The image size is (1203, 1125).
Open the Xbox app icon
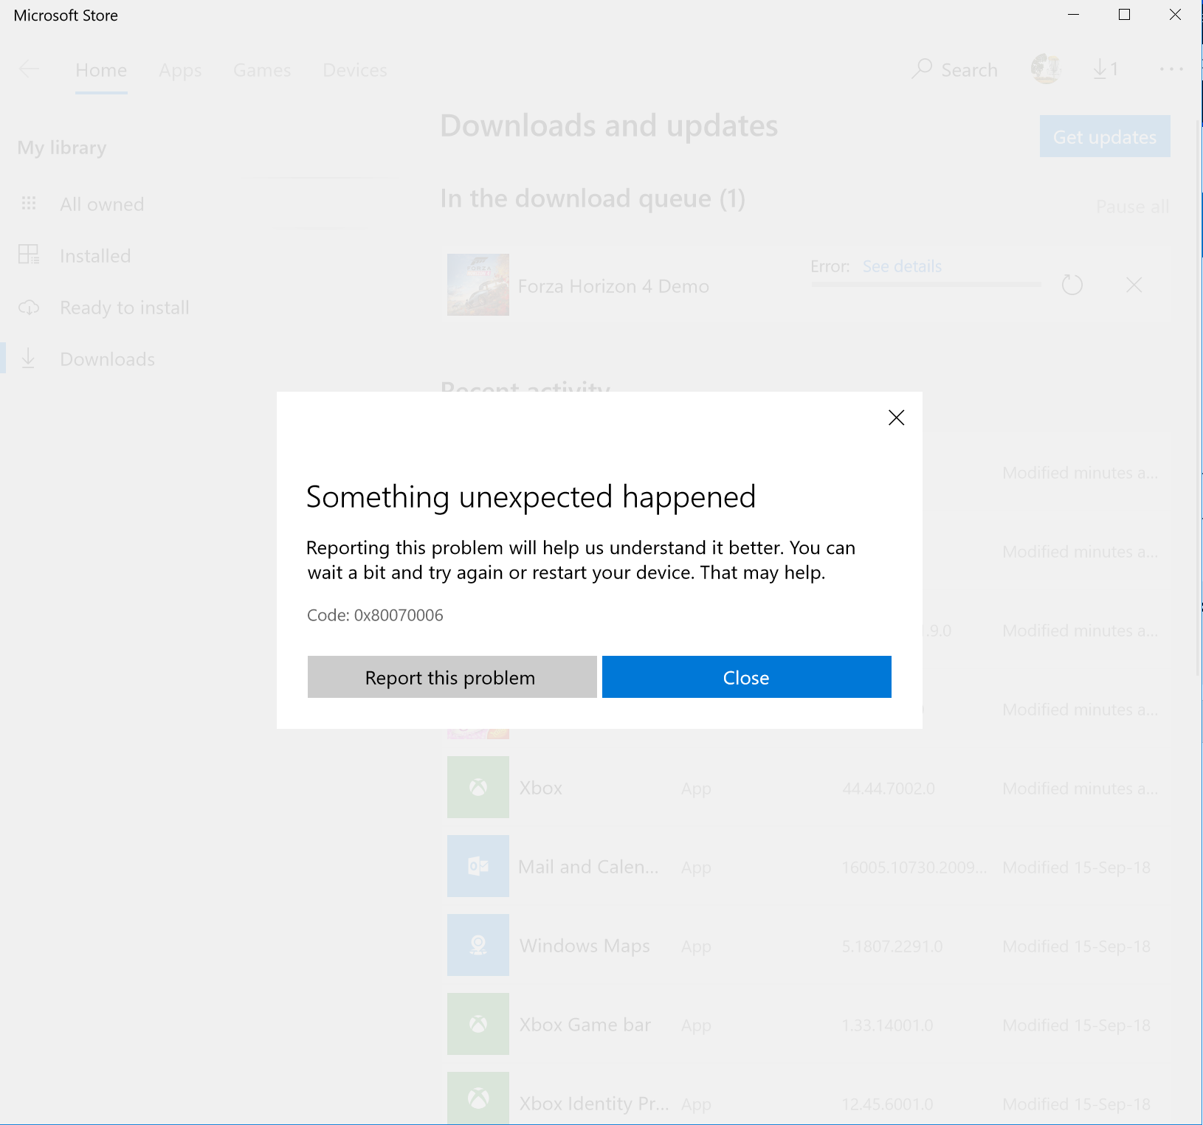[478, 787]
